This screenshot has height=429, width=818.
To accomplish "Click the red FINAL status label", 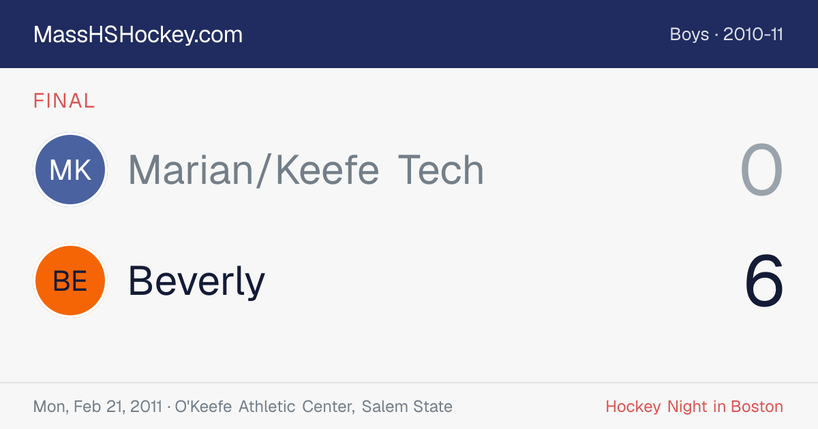I will coord(64,101).
